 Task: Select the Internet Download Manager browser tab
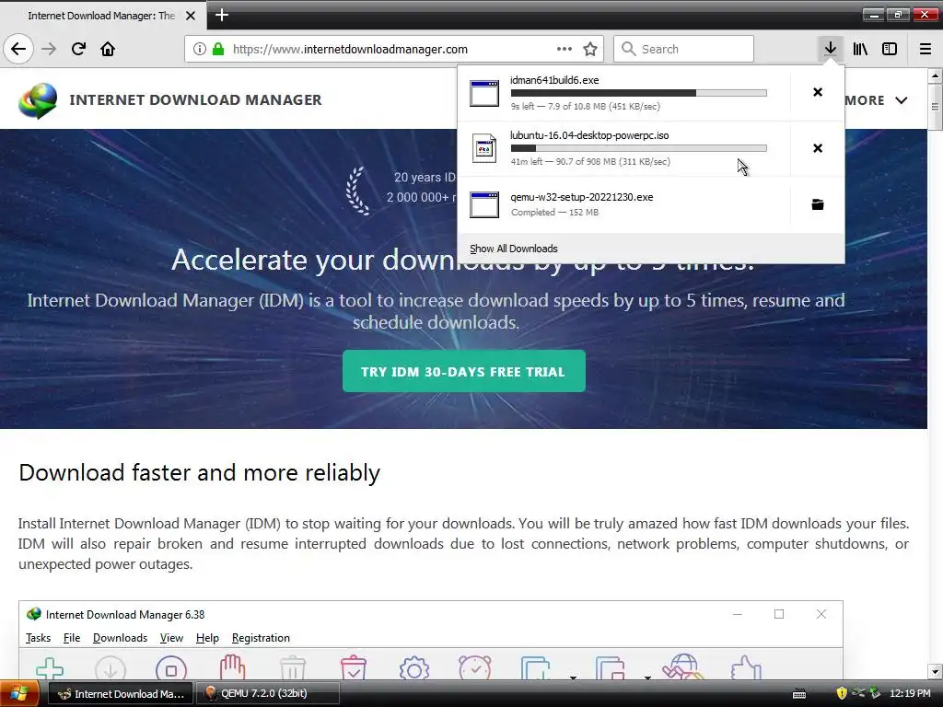[103, 16]
